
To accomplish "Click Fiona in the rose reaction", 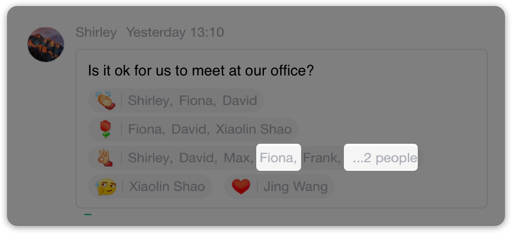I will click(146, 129).
